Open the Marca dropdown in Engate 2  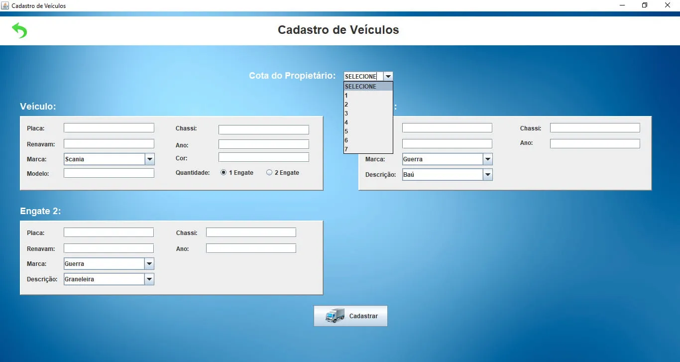(149, 264)
